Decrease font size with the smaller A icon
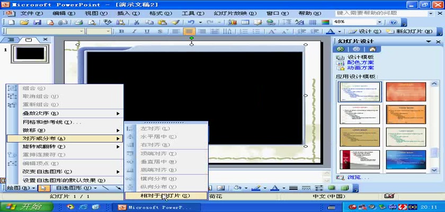 click(x=284, y=31)
